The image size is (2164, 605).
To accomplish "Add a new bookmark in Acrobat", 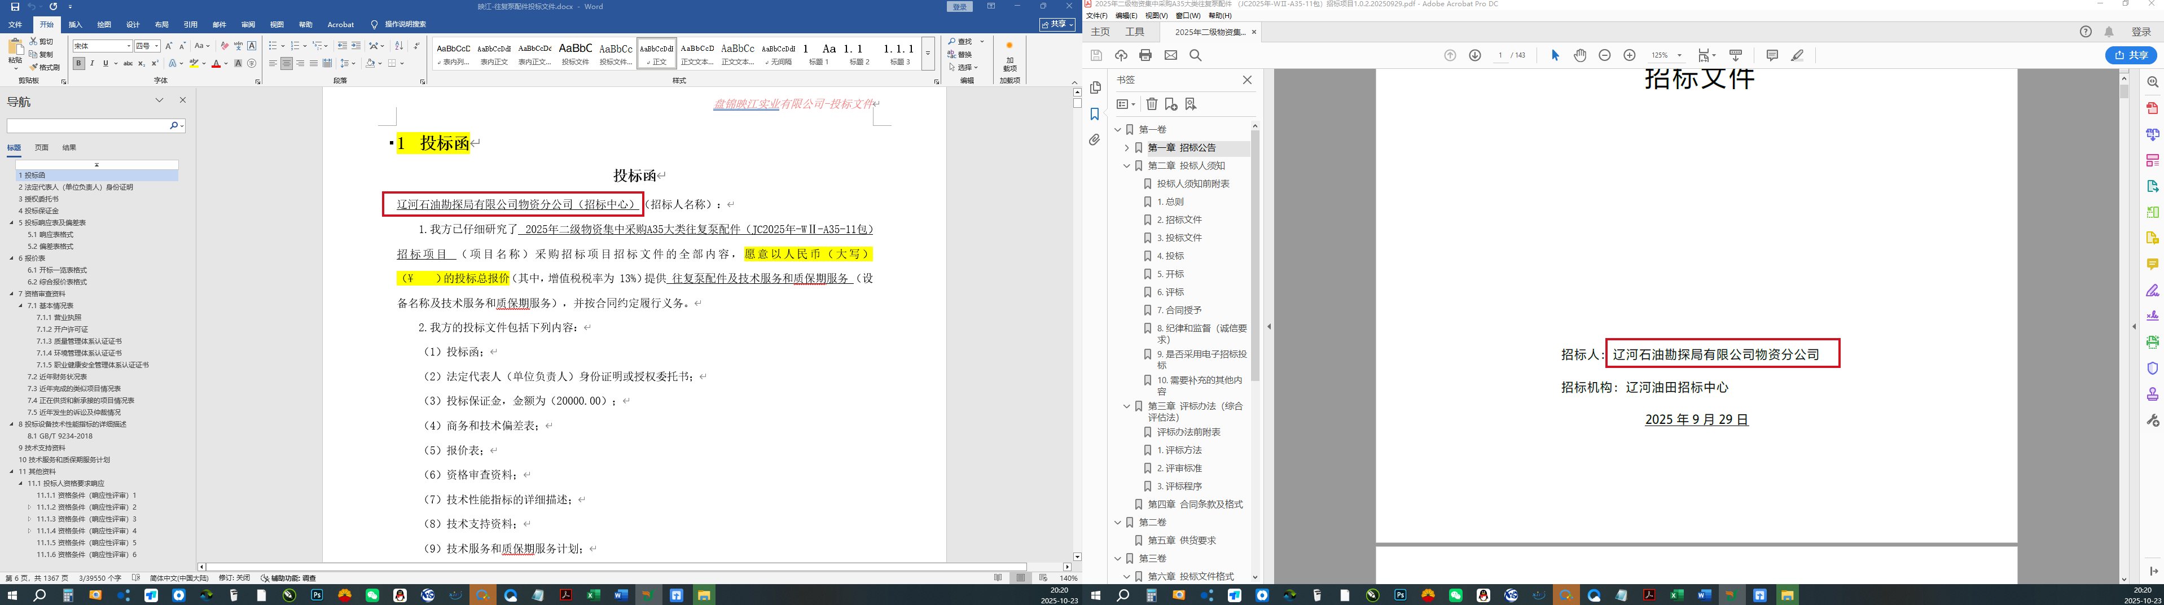I will [1171, 104].
